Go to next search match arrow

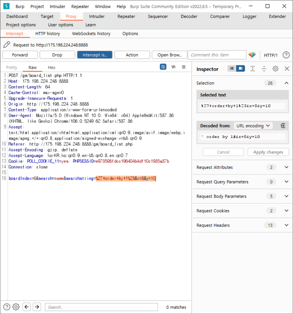pyautogui.click(x=37, y=307)
